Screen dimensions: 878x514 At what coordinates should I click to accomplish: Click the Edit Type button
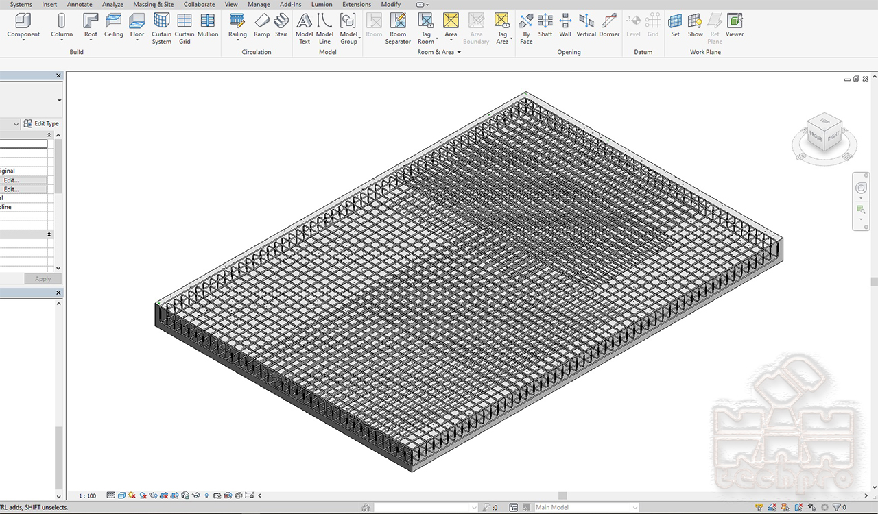[42, 124]
